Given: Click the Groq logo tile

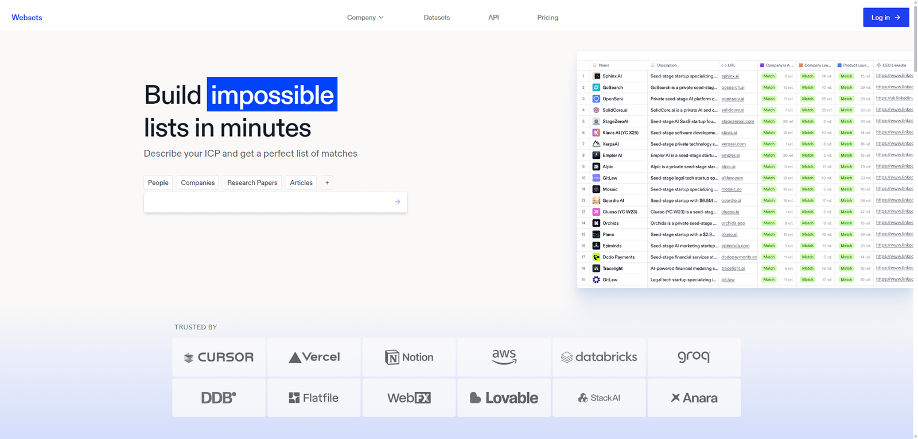Looking at the screenshot, I should coord(694,357).
